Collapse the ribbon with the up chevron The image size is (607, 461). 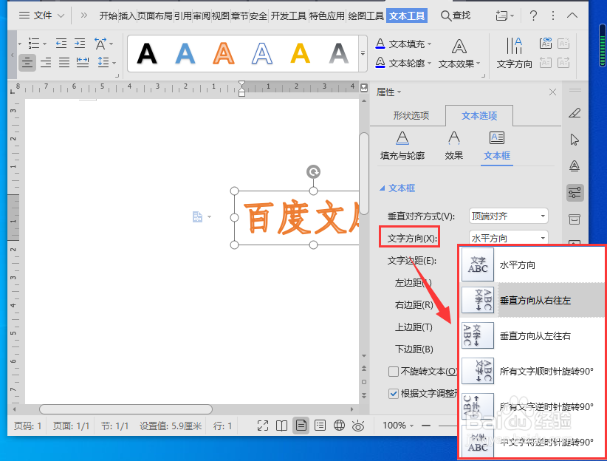tap(572, 16)
